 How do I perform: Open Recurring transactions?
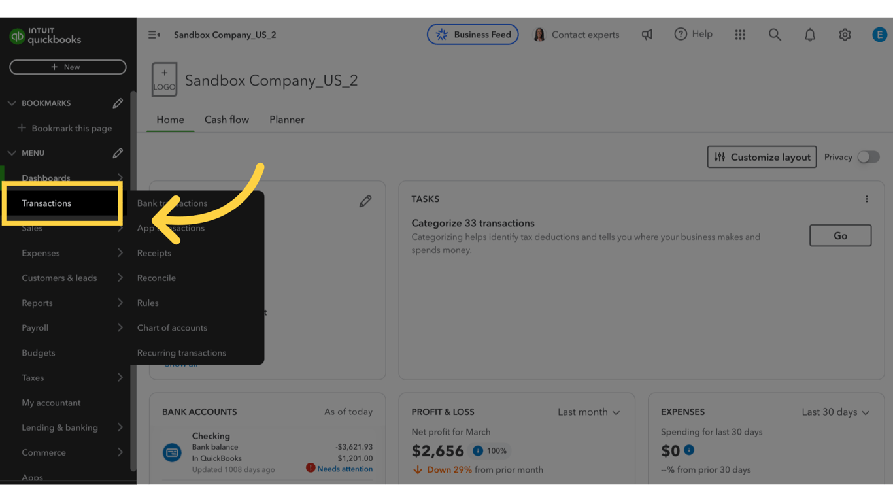pyautogui.click(x=182, y=353)
